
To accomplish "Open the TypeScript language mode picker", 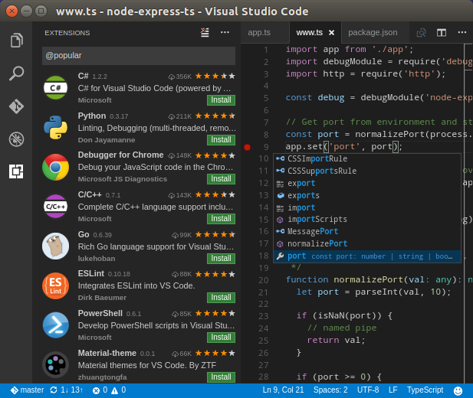I will (425, 390).
